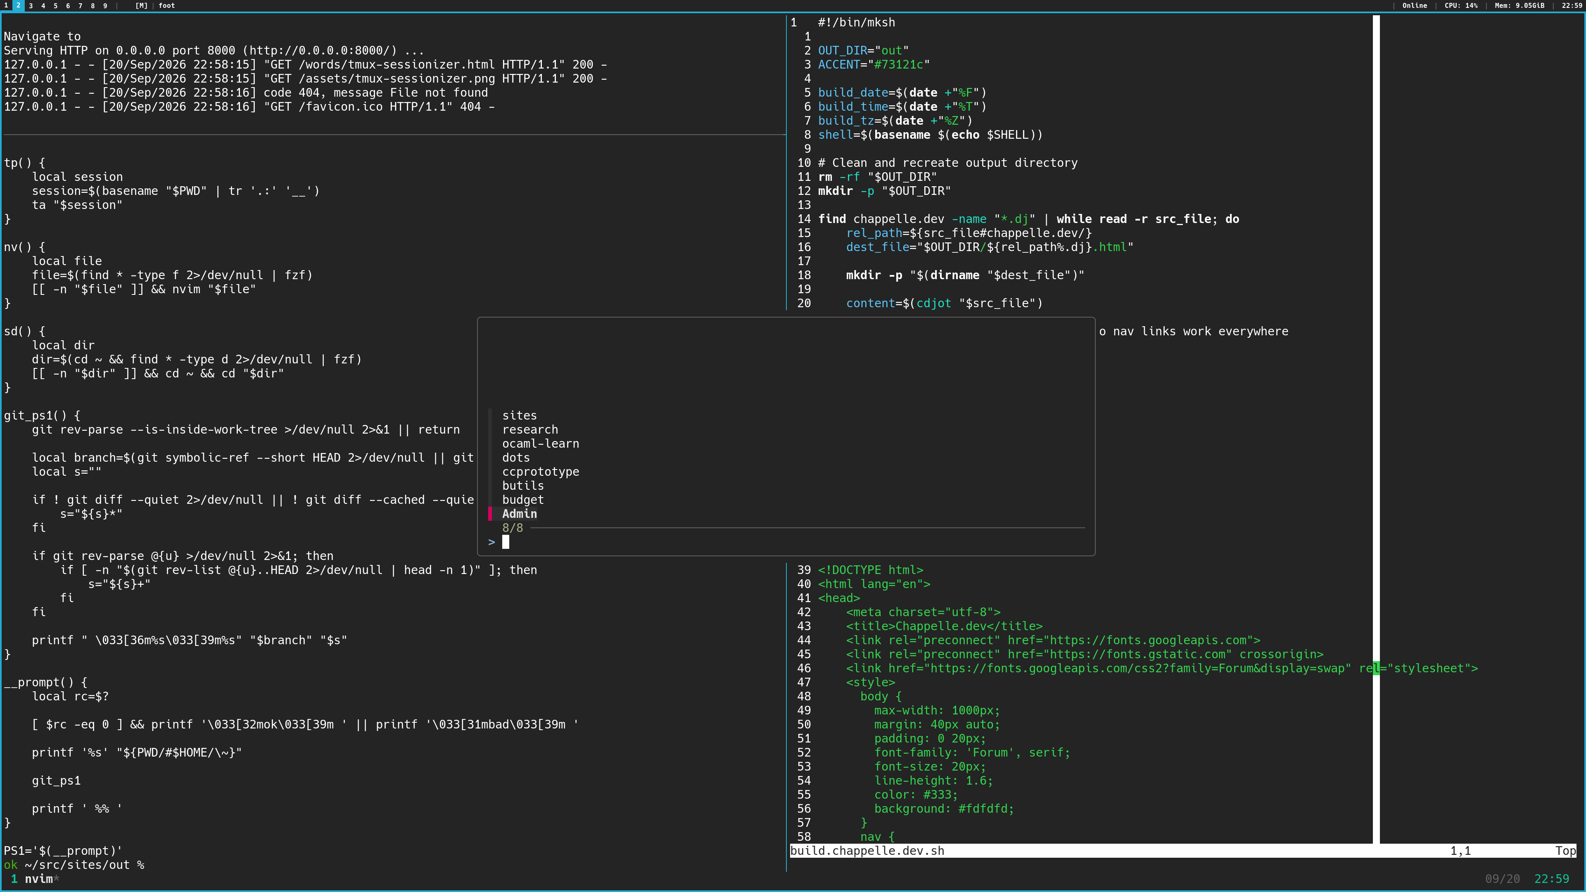Click the 22:59 time in tmux status line
The width and height of the screenshot is (1586, 892).
click(1552, 879)
